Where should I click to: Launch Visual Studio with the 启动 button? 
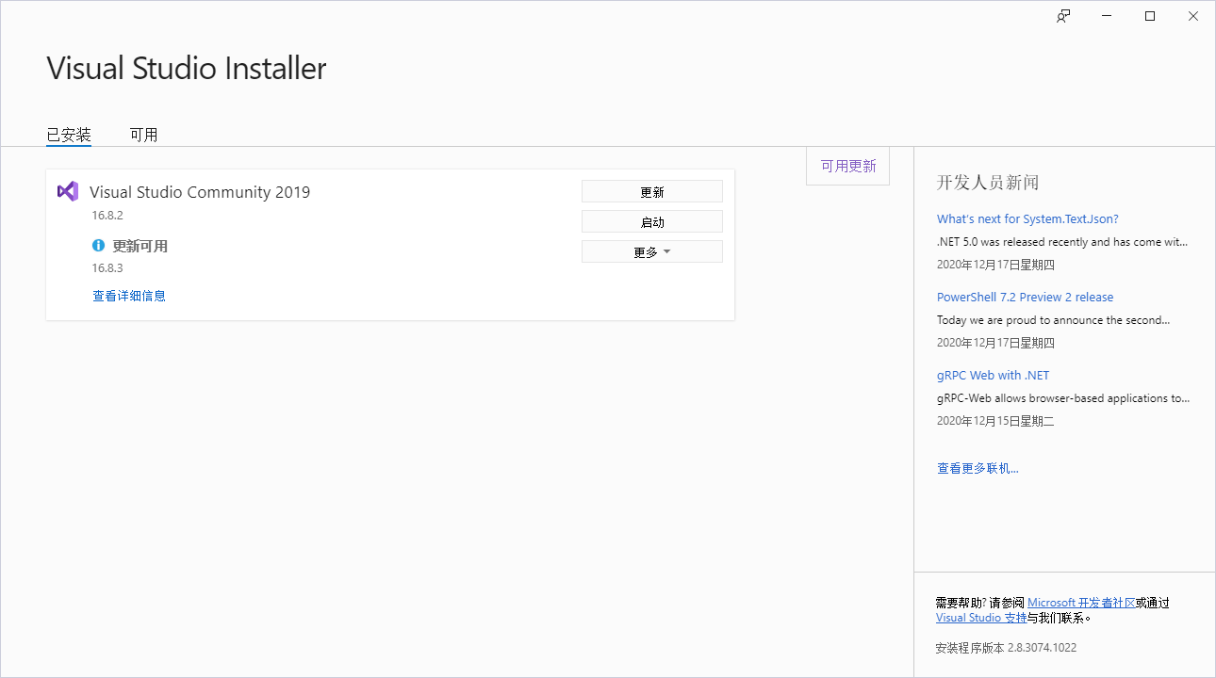click(x=652, y=220)
